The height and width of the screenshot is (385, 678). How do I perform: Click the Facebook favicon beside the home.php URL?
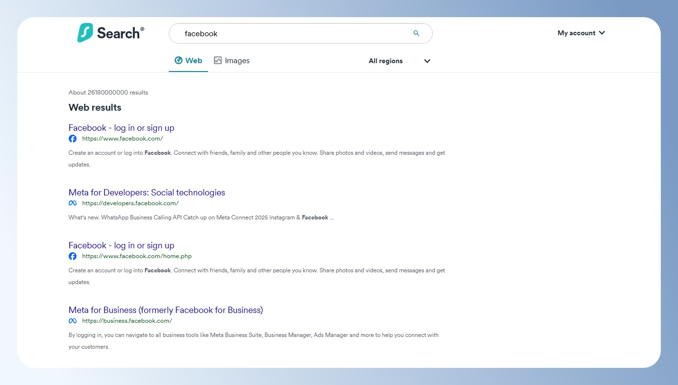pos(73,256)
